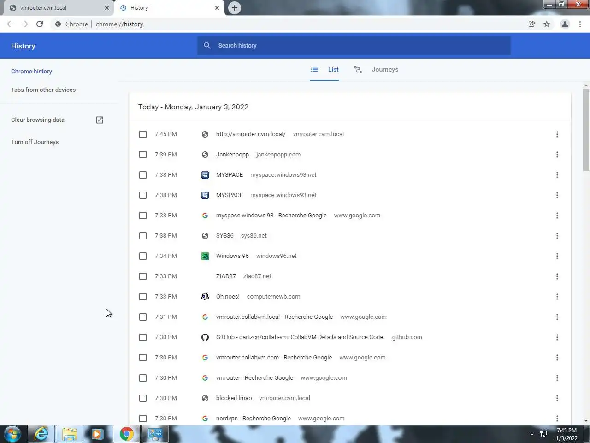Screen dimensions: 590x443
Task: Open more actions for Windows 96 entry
Action: coord(557,256)
